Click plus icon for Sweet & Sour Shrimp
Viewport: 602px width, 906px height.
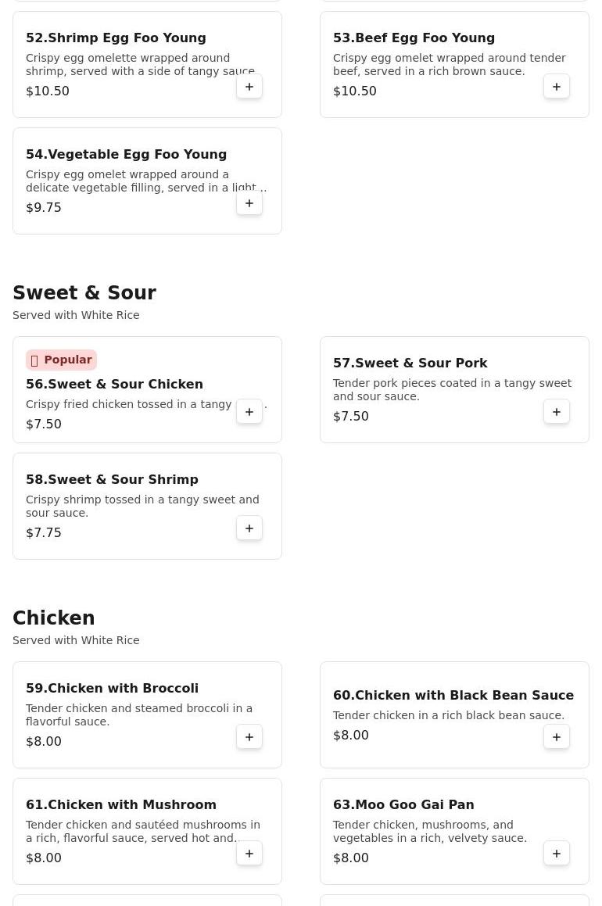click(x=249, y=528)
